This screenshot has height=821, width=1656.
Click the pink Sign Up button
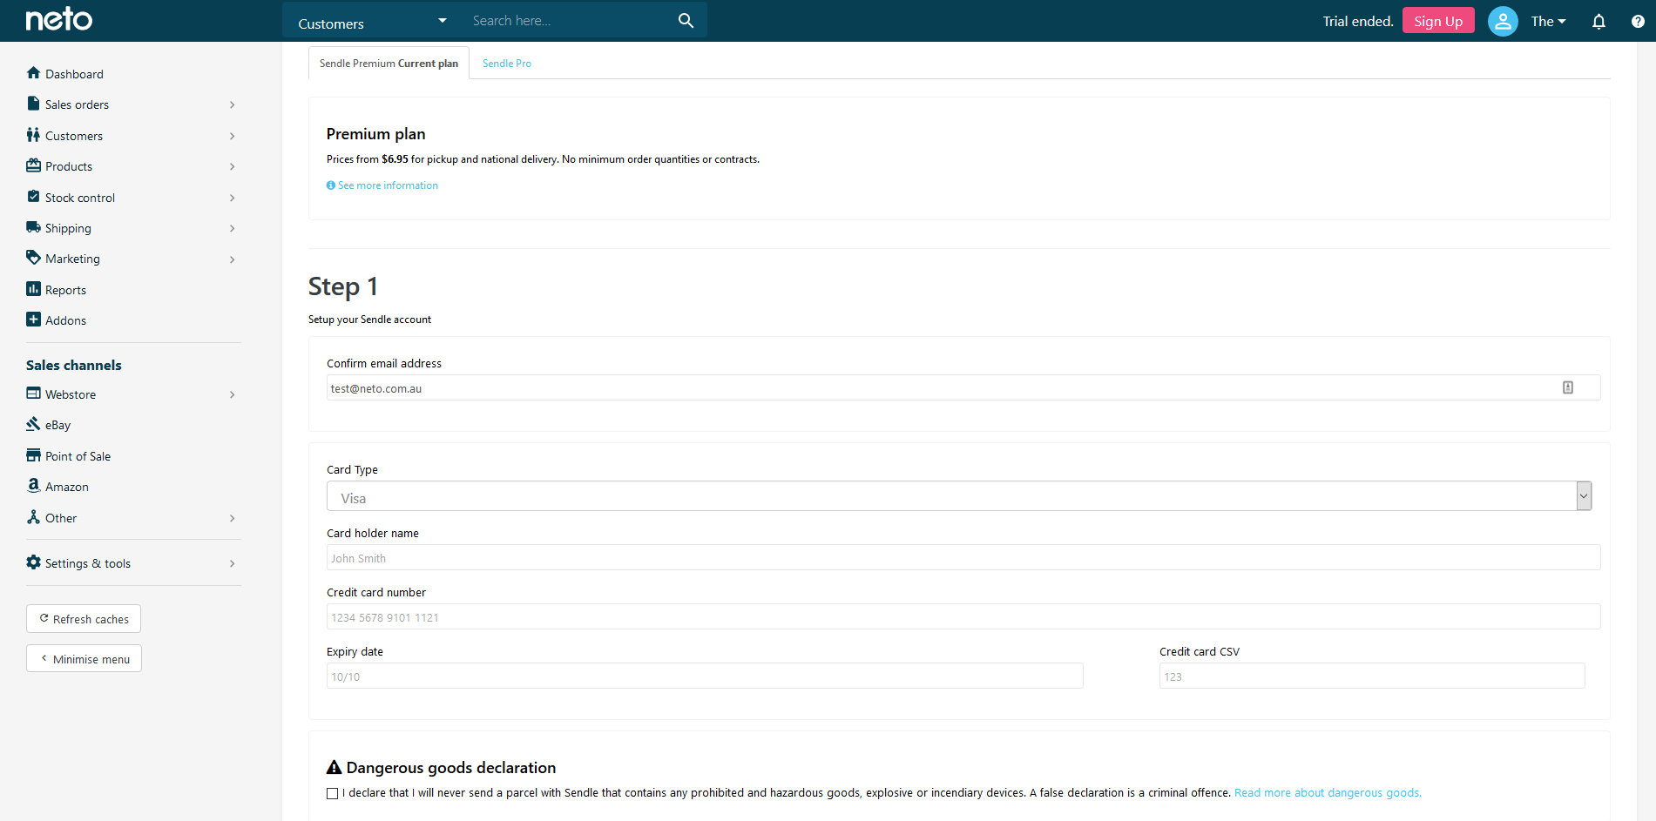pos(1438,21)
